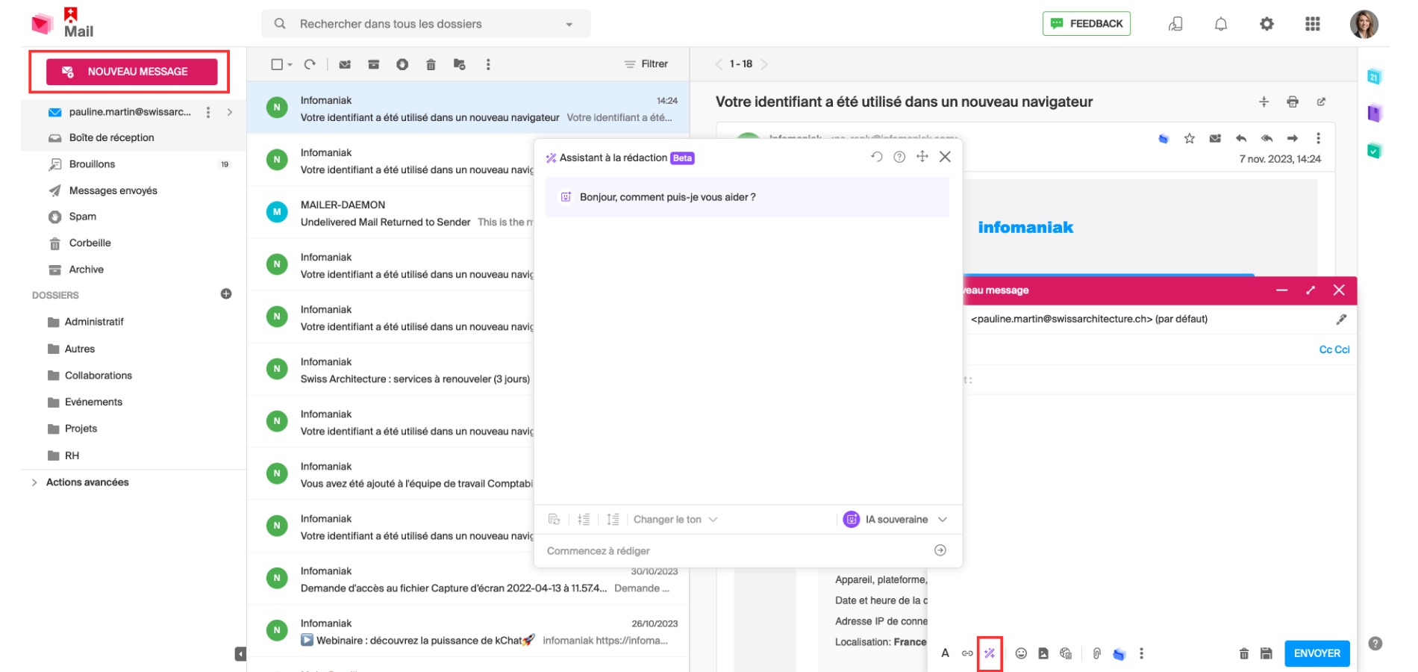Screen dimensions: 1418x672
Task: Click the Commencez à rédiger input
Action: (x=735, y=551)
